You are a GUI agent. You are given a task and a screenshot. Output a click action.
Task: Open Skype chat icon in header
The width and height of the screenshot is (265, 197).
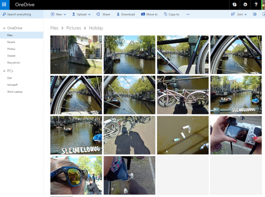[x=234, y=5]
